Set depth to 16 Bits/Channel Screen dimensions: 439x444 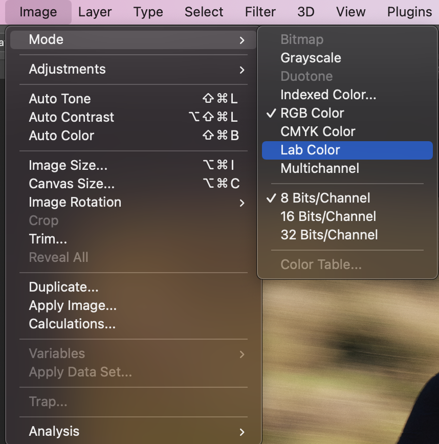[x=347, y=216]
